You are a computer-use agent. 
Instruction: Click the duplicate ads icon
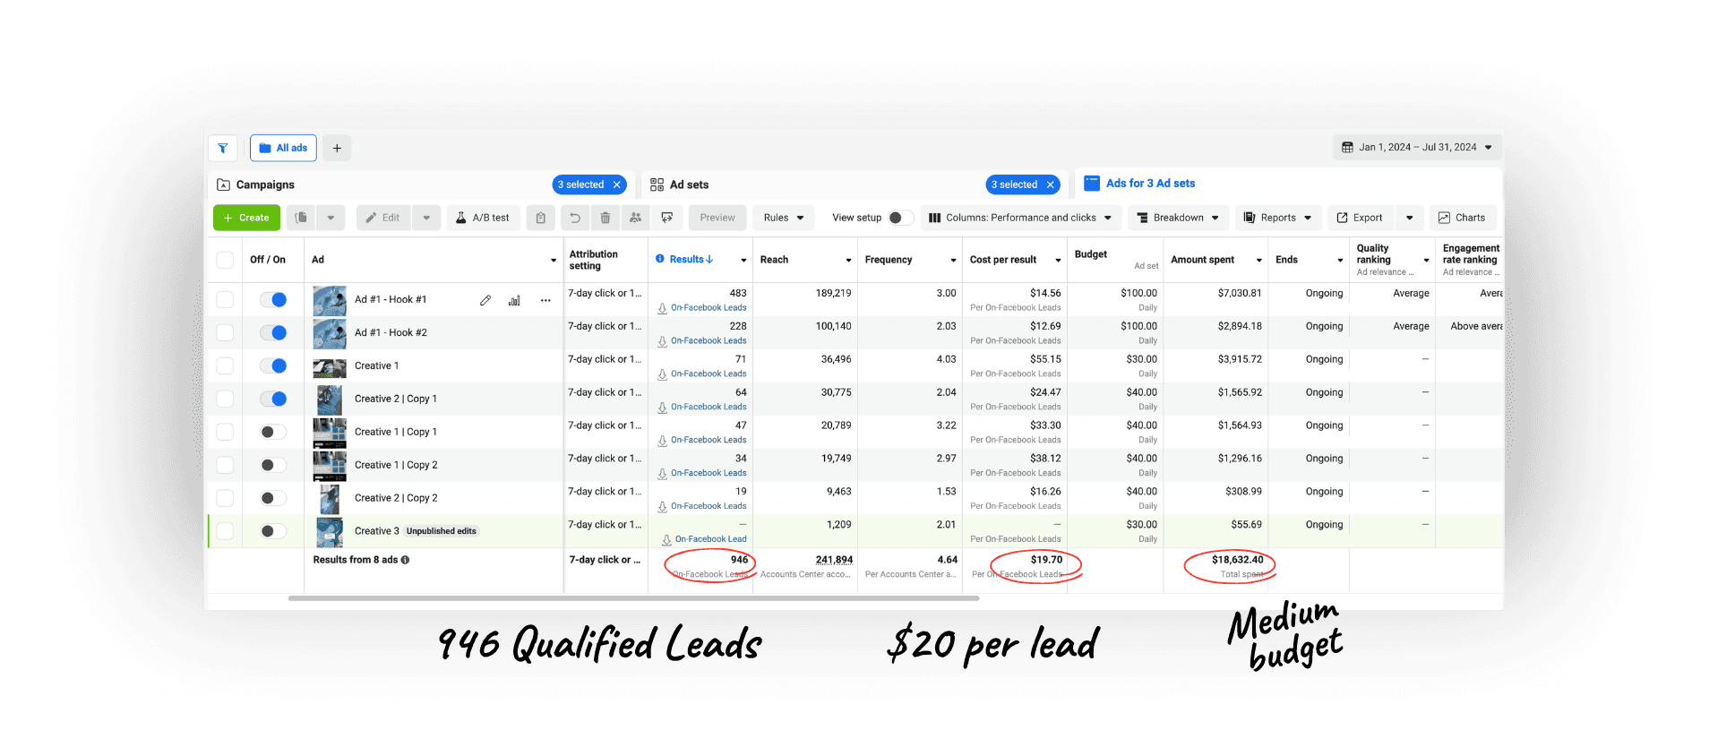tap(302, 218)
